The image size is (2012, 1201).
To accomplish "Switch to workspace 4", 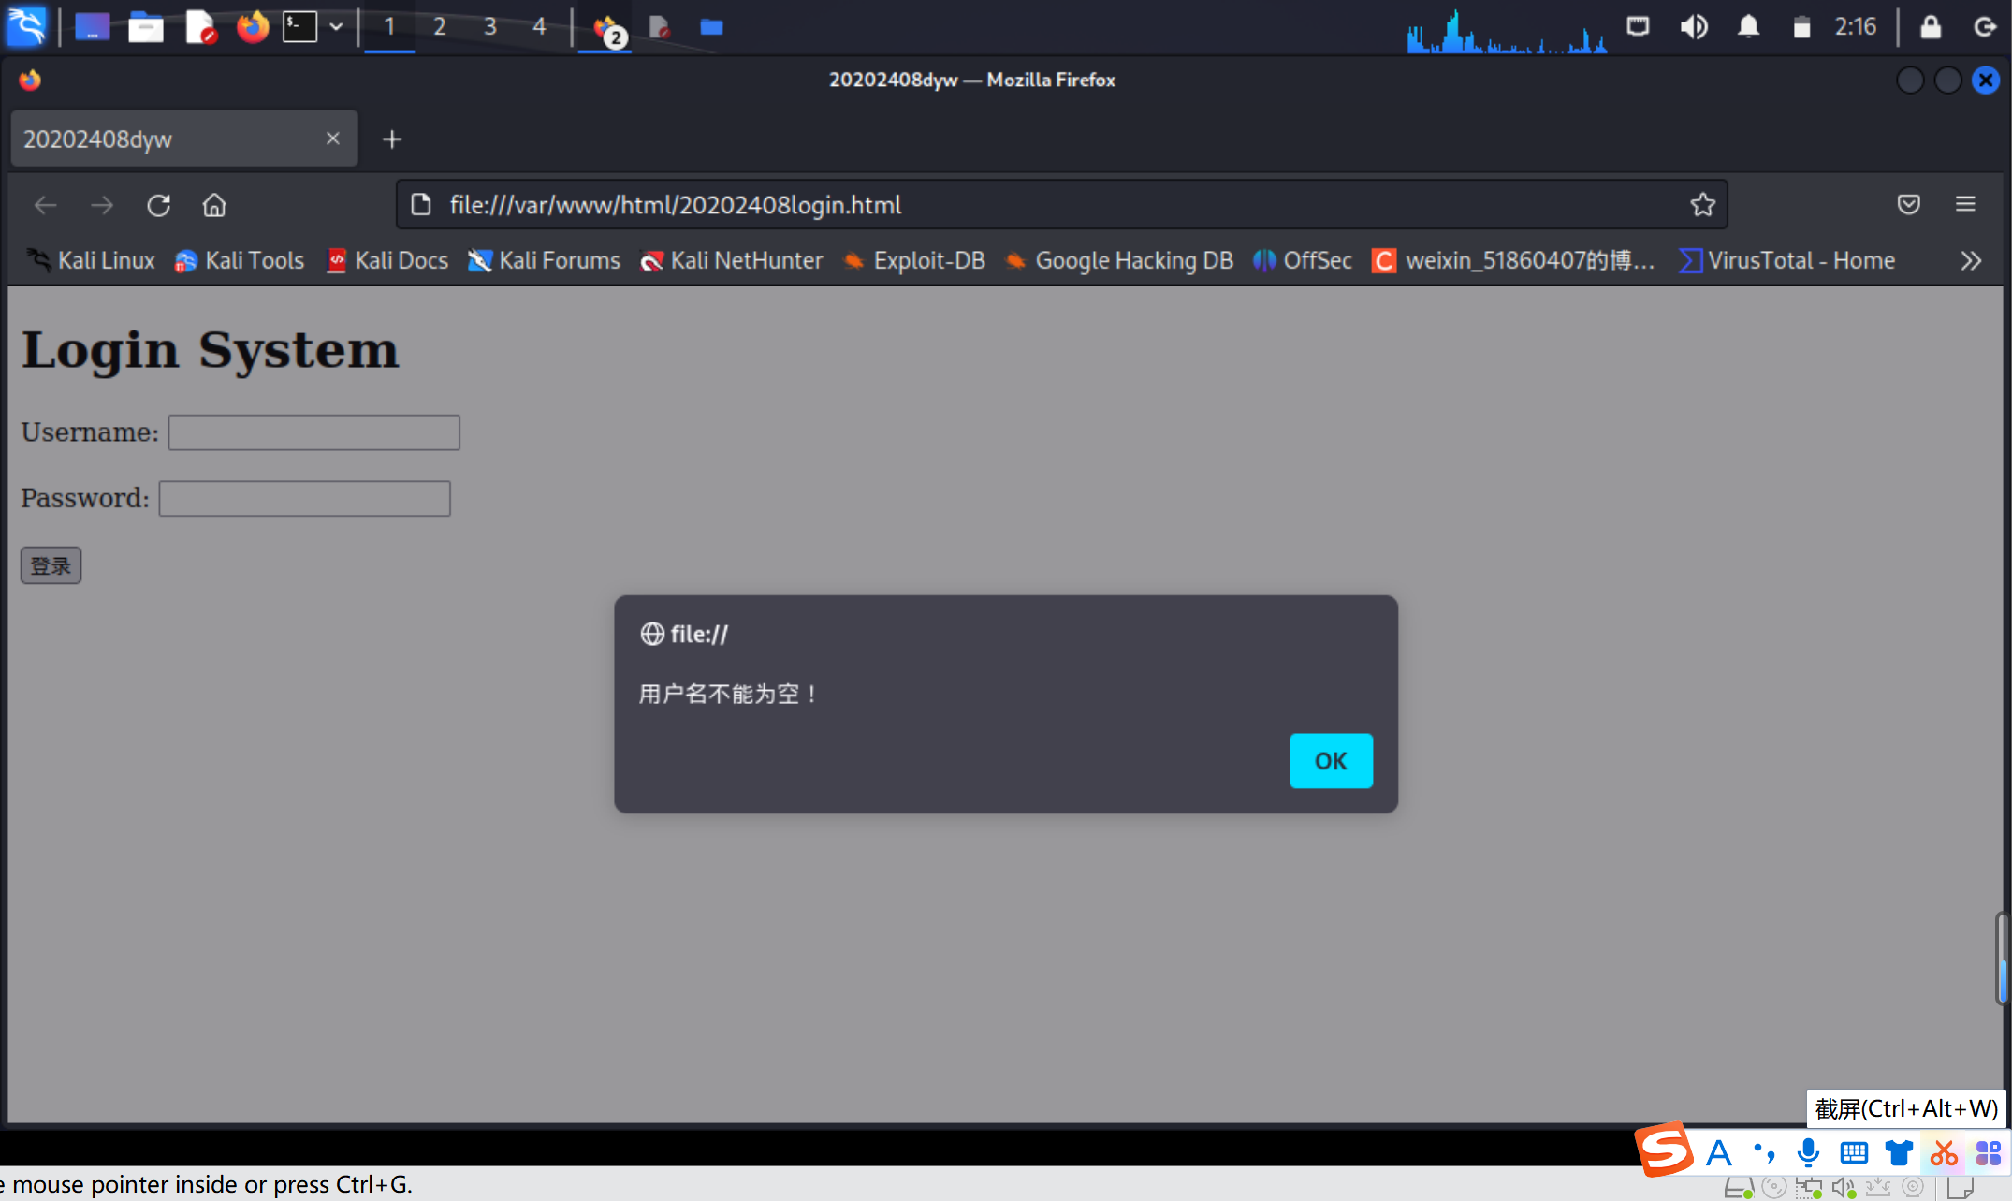I will 539,27.
